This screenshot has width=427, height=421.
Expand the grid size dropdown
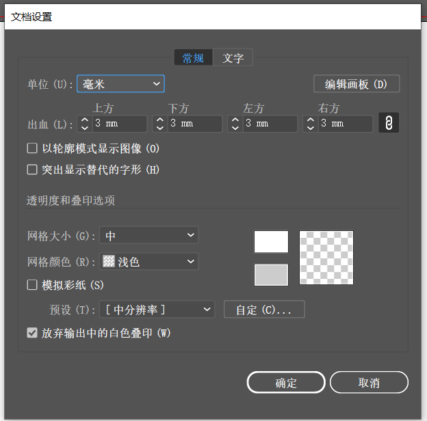click(x=149, y=236)
